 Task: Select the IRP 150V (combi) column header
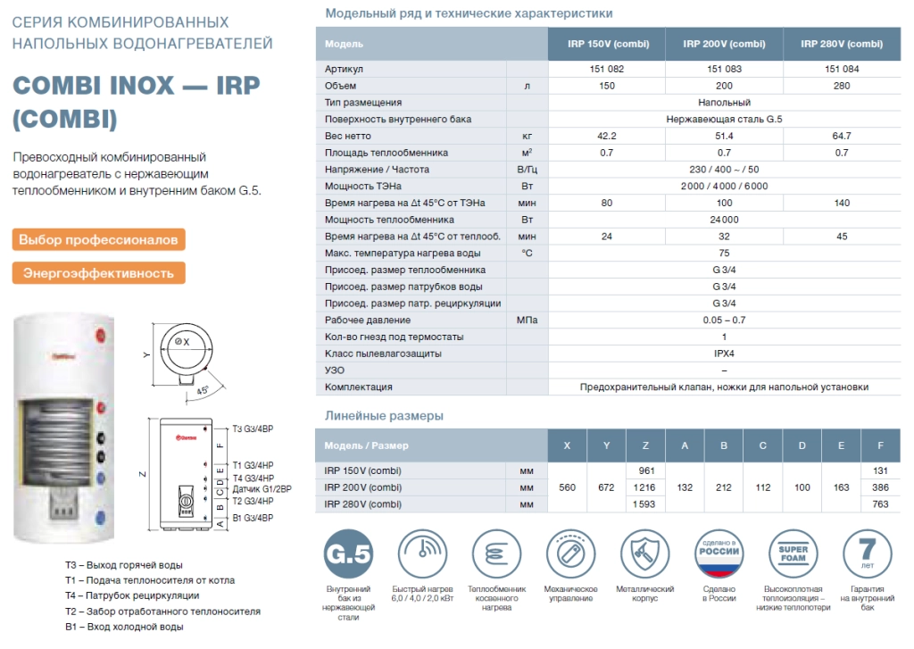tap(608, 44)
